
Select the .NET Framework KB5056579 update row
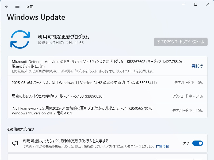click(x=108, y=110)
